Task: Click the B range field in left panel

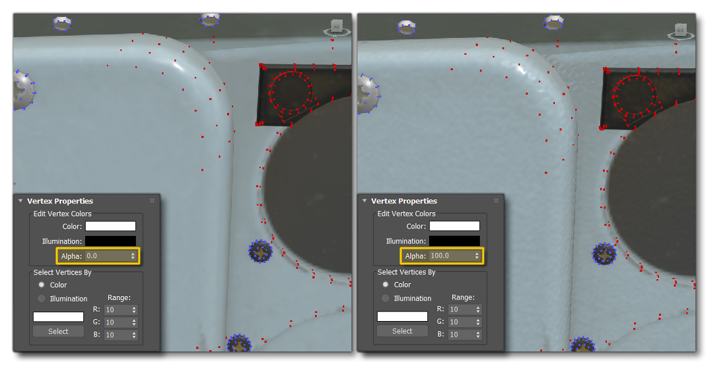Action: 116,335
